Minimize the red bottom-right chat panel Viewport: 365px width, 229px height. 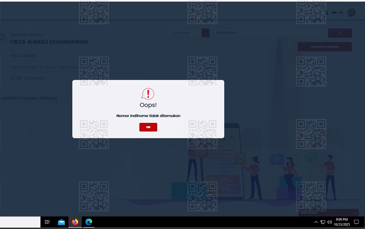[x=355, y=213]
